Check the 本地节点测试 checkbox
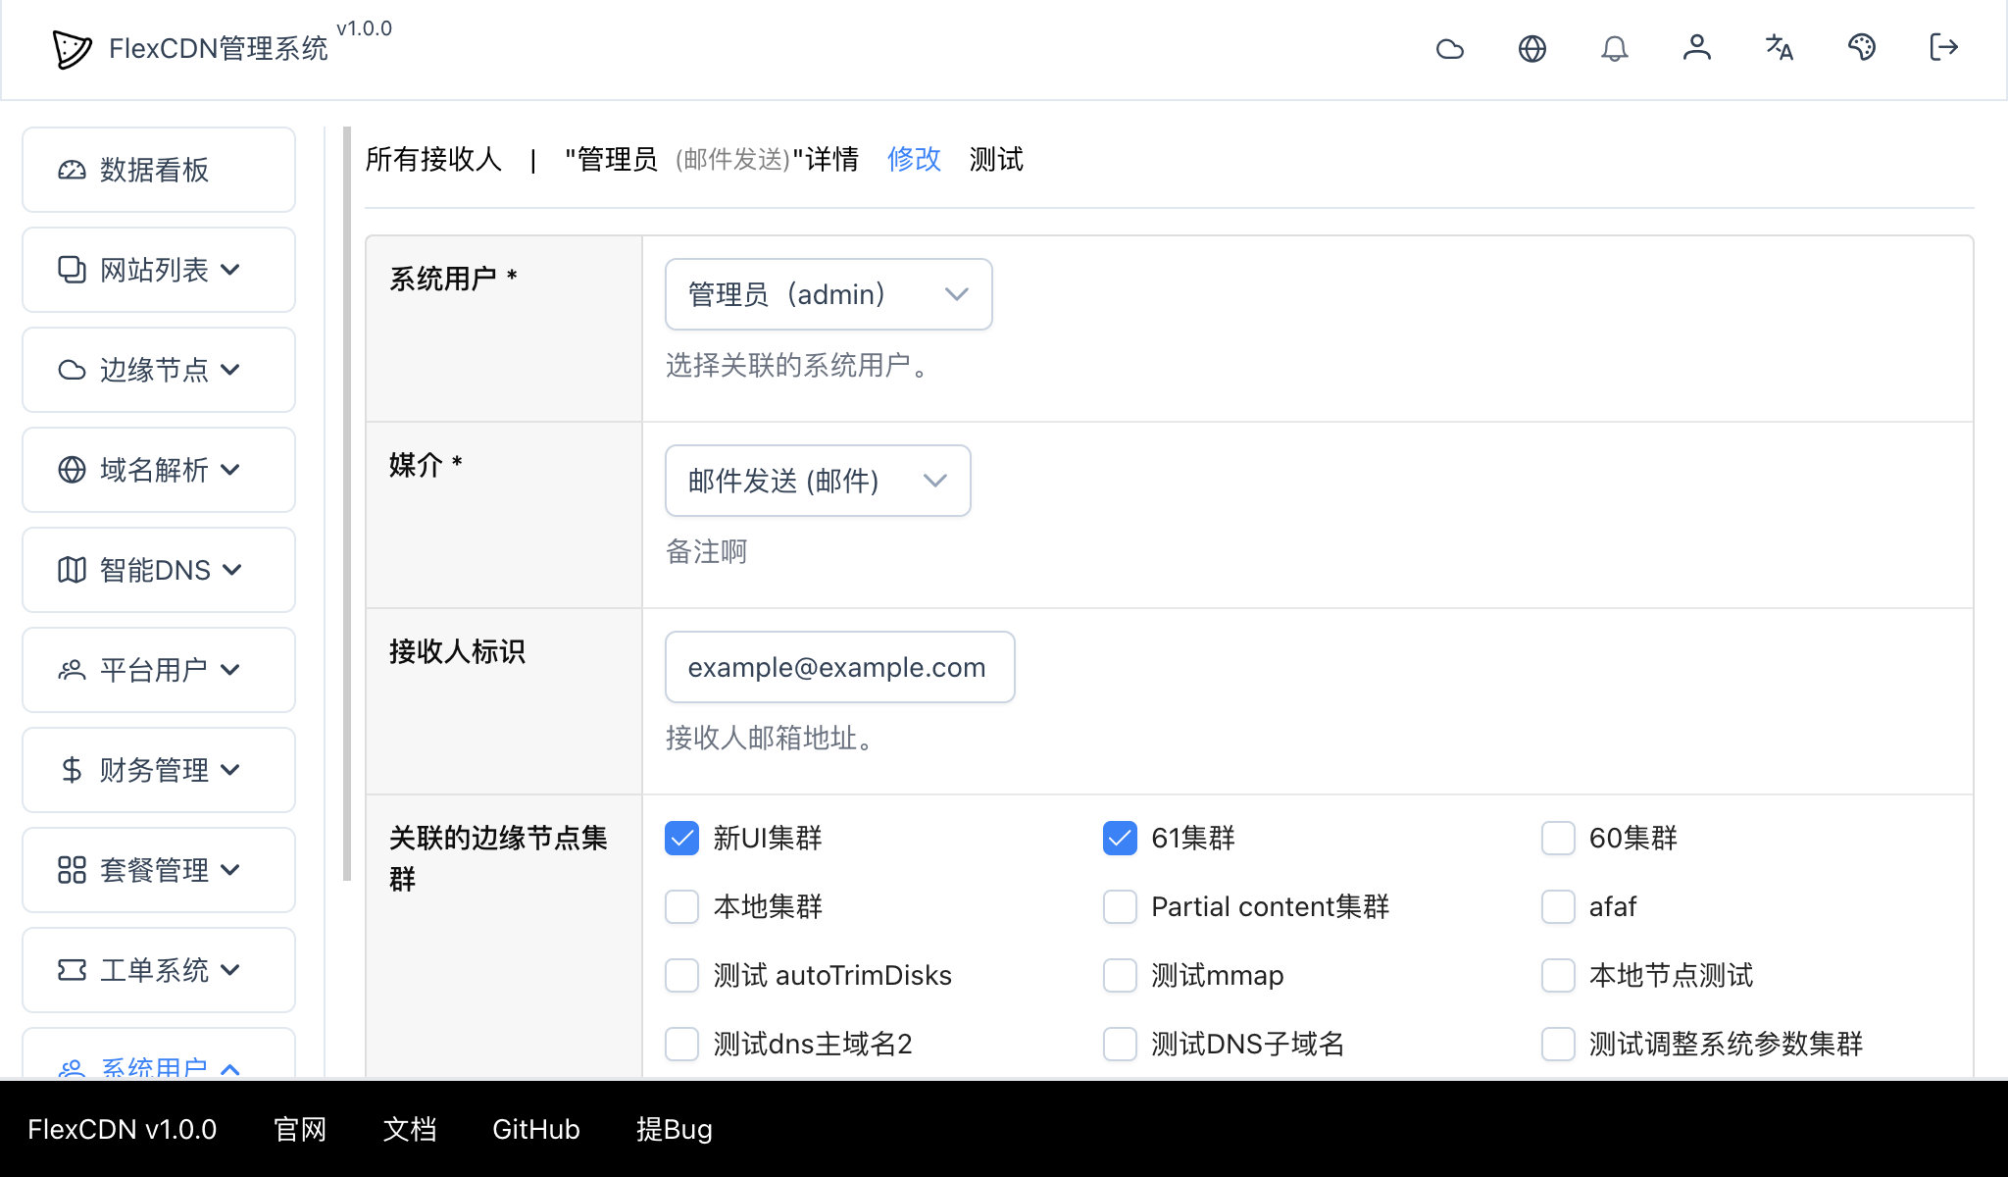Screen dimensions: 2008x1177 coord(1557,975)
